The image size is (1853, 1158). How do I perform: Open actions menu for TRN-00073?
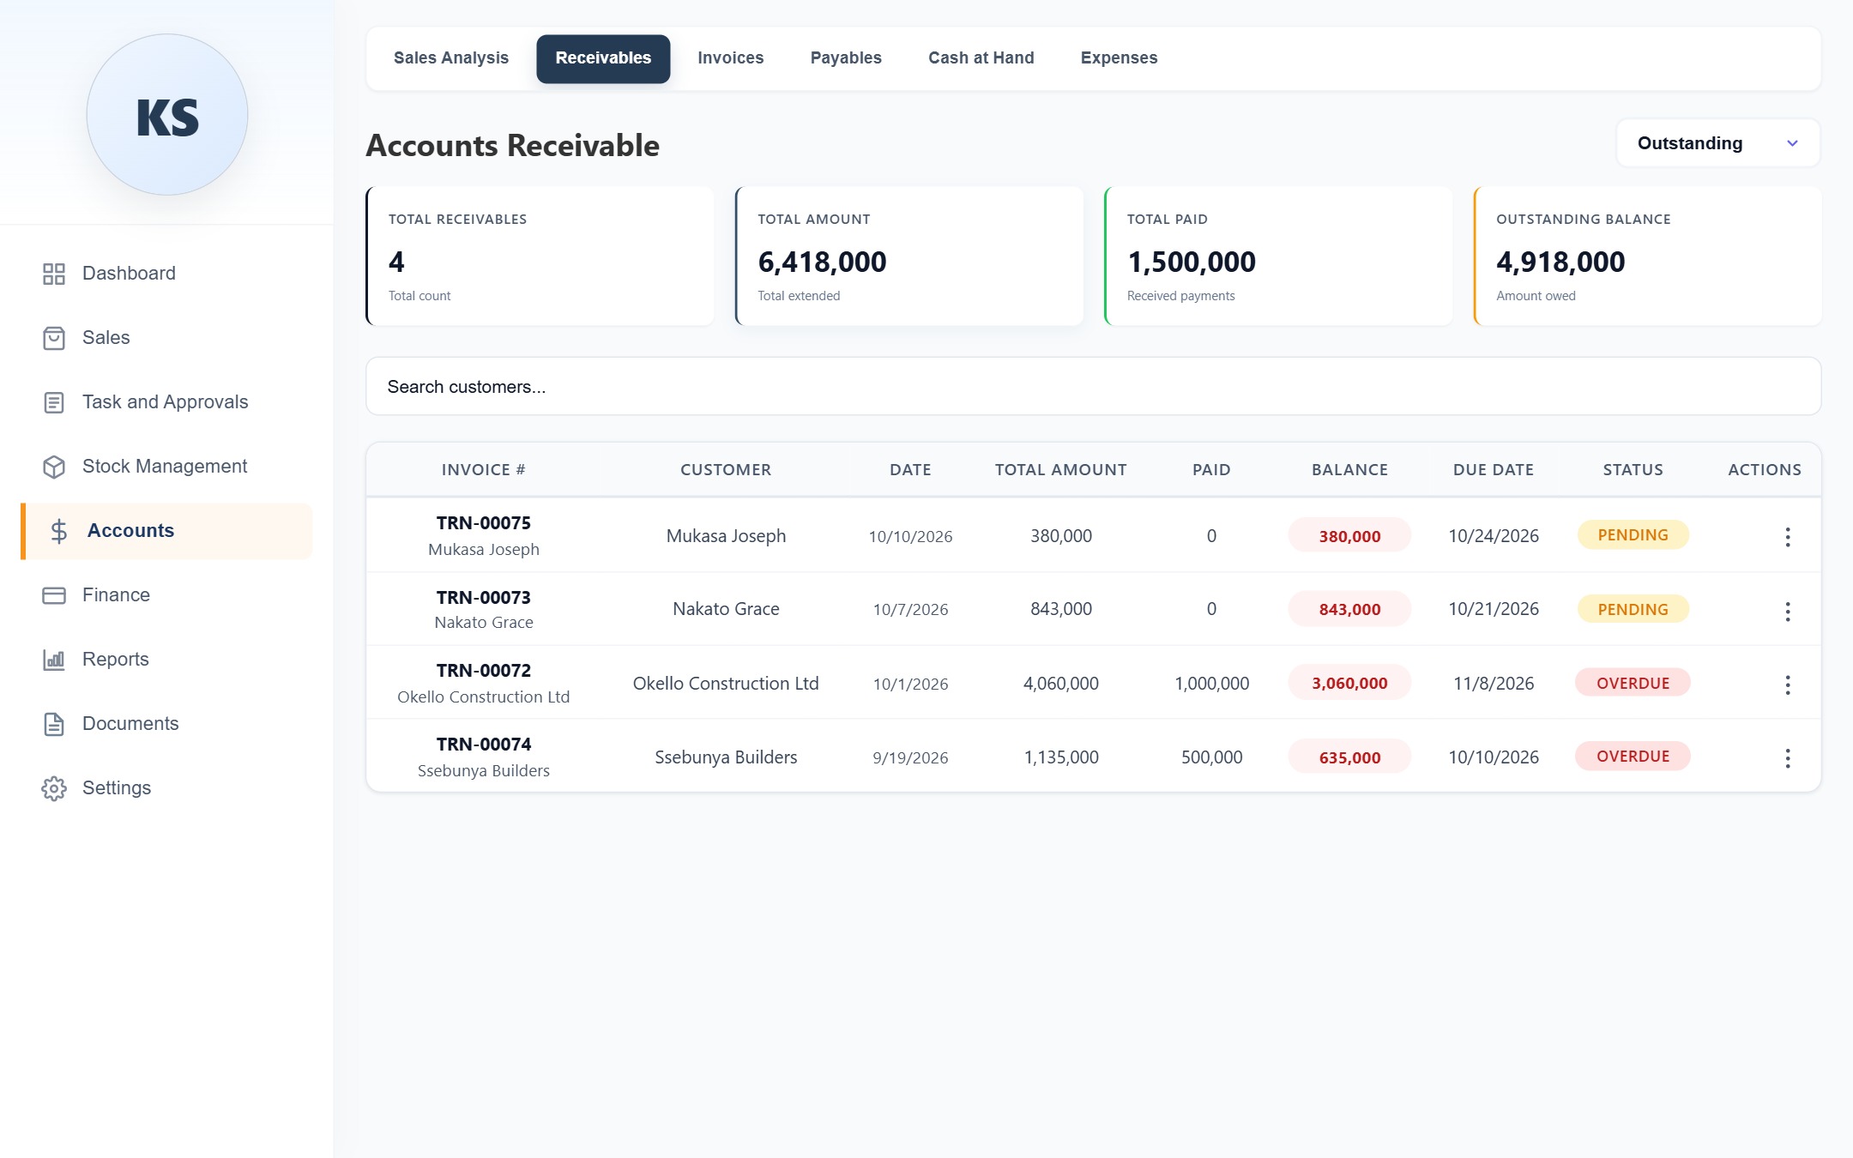click(x=1788, y=611)
